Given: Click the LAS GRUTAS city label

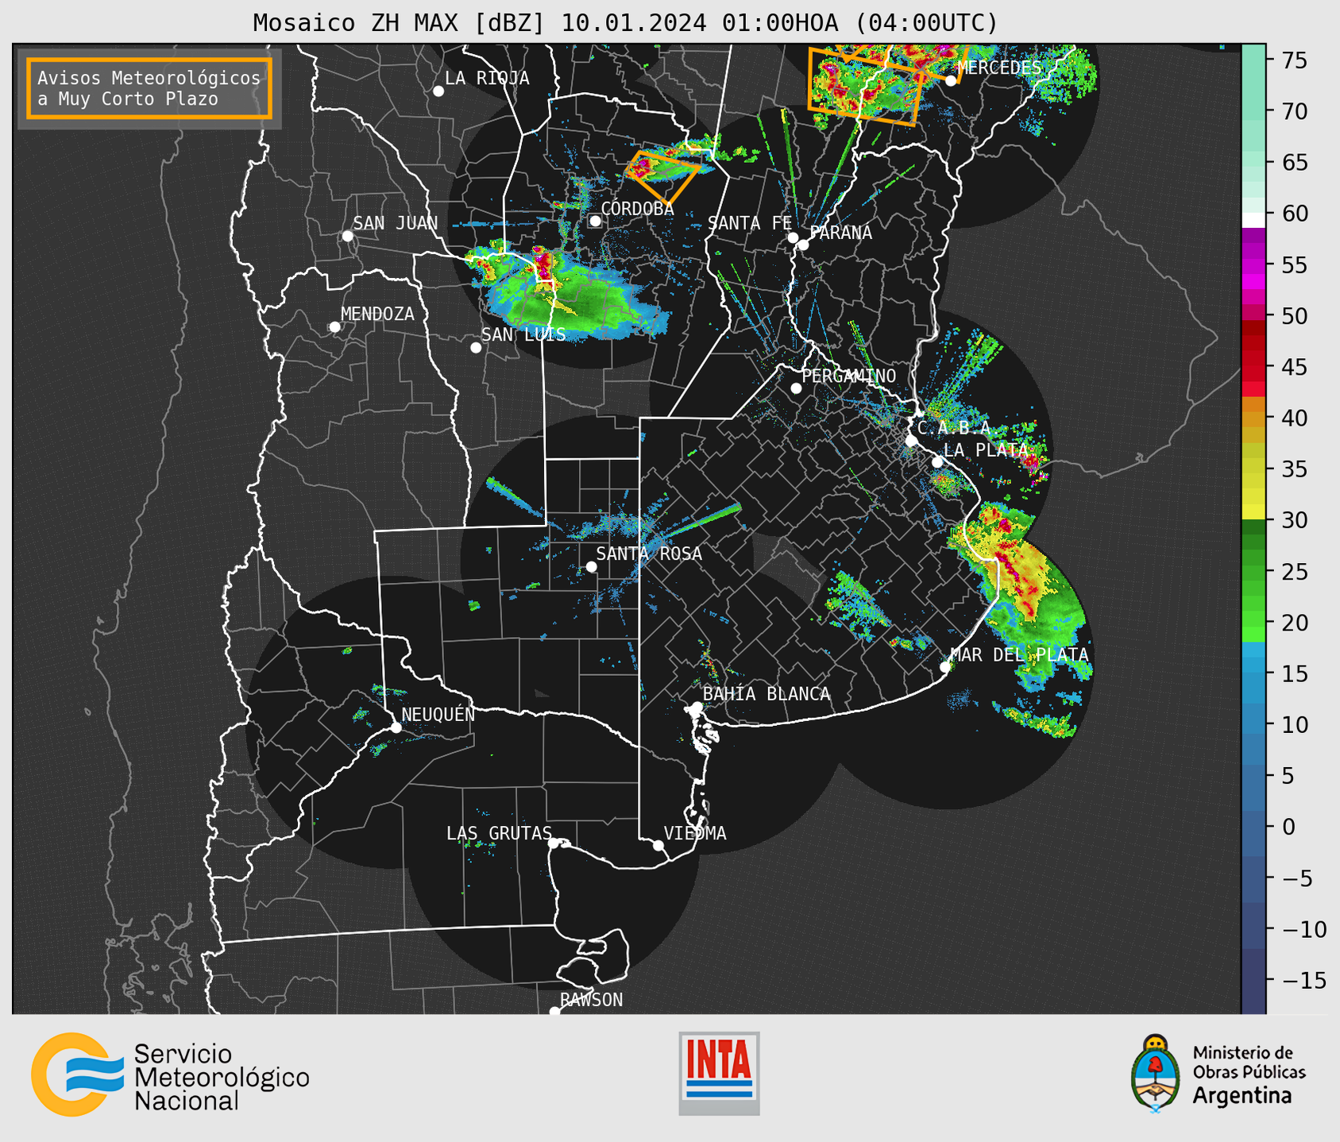Looking at the screenshot, I should [x=499, y=833].
